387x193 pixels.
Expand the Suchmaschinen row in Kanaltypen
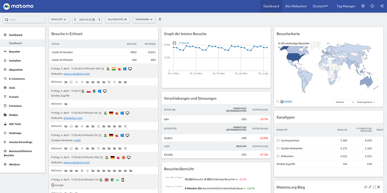coord(278,141)
